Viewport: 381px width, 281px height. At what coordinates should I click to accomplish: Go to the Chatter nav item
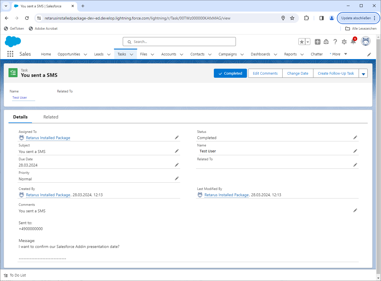pos(317,54)
